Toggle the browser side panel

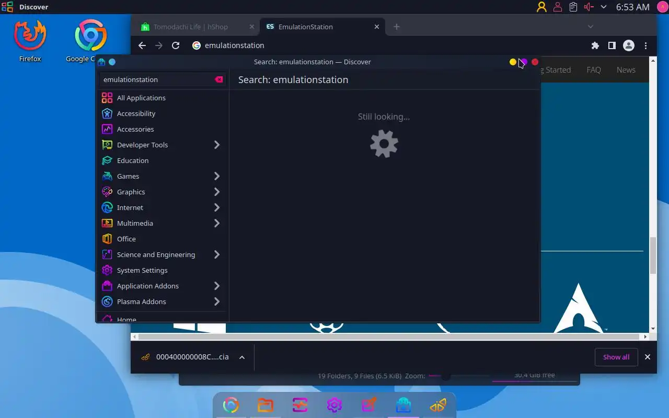612,45
